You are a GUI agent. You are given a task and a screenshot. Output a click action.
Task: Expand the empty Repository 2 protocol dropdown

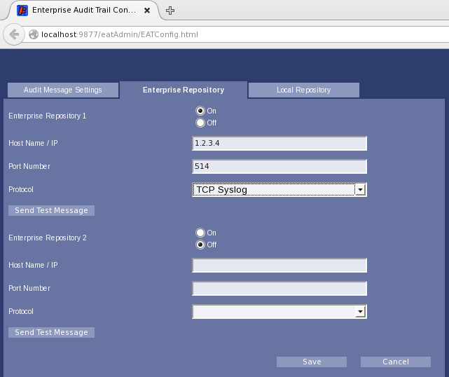pos(279,312)
